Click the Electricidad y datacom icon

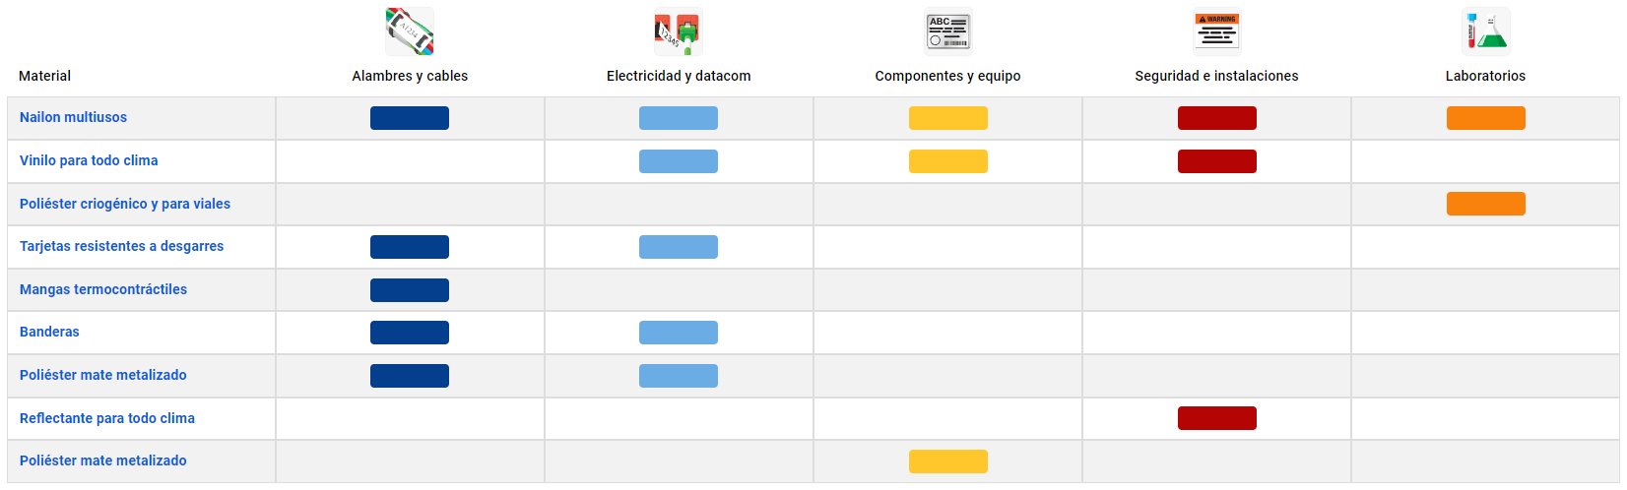point(679,31)
